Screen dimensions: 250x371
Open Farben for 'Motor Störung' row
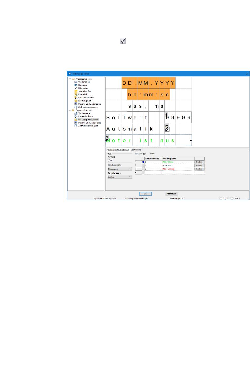coord(199,169)
